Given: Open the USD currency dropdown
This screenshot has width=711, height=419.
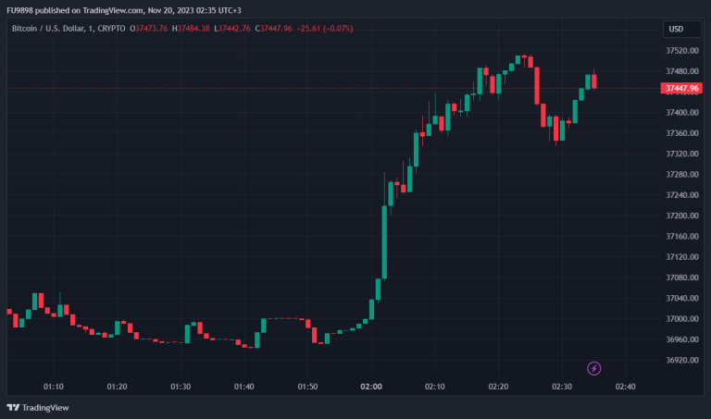Looking at the screenshot, I should pos(676,29).
